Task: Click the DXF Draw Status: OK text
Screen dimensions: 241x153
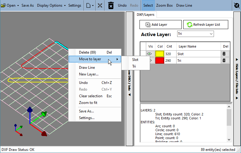Action: [18, 150]
